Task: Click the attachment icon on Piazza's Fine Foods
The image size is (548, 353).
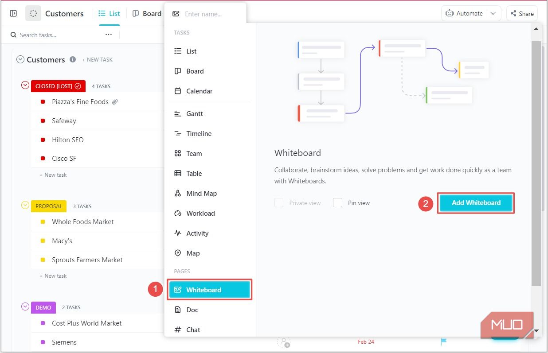Action: point(115,102)
